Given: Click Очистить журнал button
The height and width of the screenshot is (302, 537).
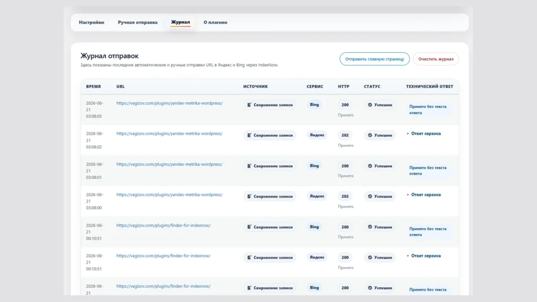Looking at the screenshot, I should pyautogui.click(x=436, y=59).
